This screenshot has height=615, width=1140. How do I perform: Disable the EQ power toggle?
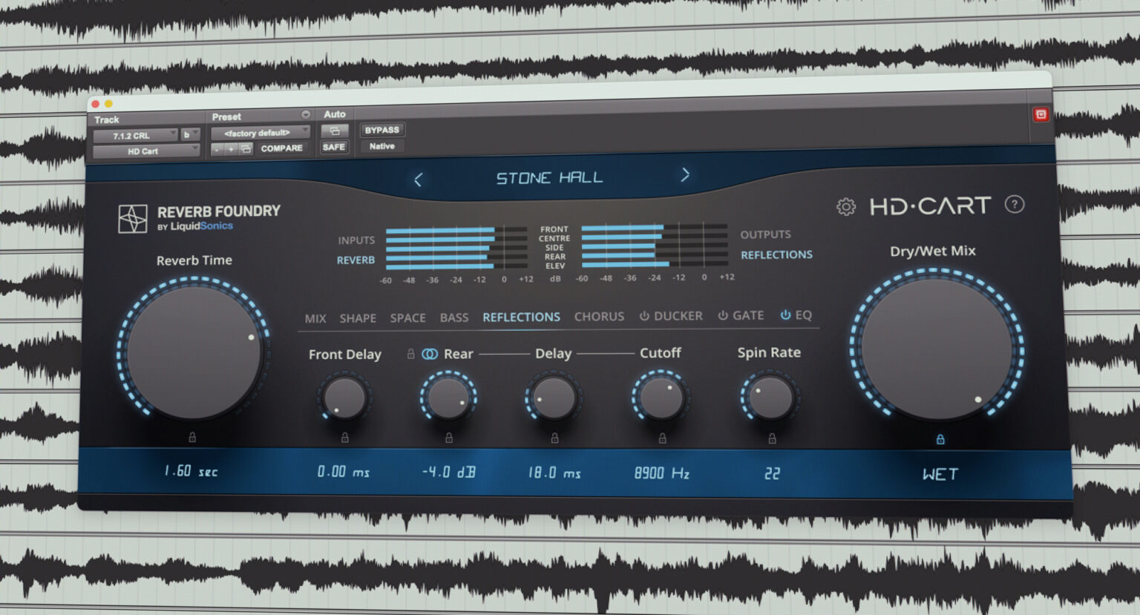click(784, 315)
